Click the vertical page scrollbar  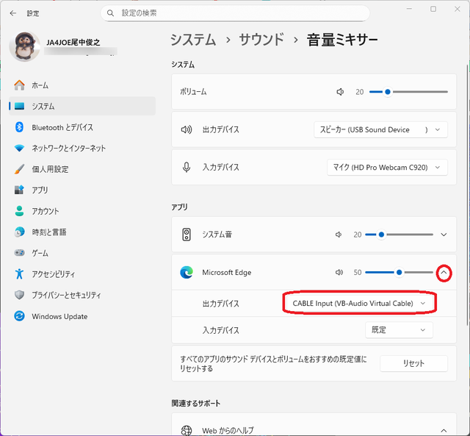pyautogui.click(x=467, y=195)
